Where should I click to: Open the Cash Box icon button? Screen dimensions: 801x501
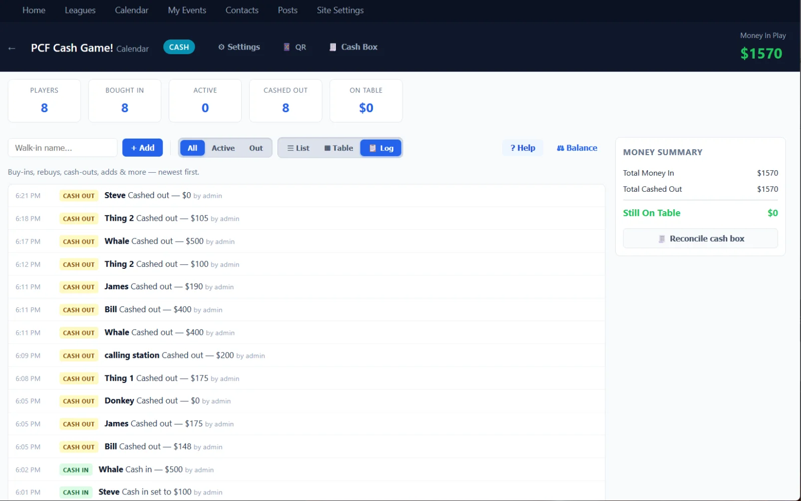click(x=353, y=47)
